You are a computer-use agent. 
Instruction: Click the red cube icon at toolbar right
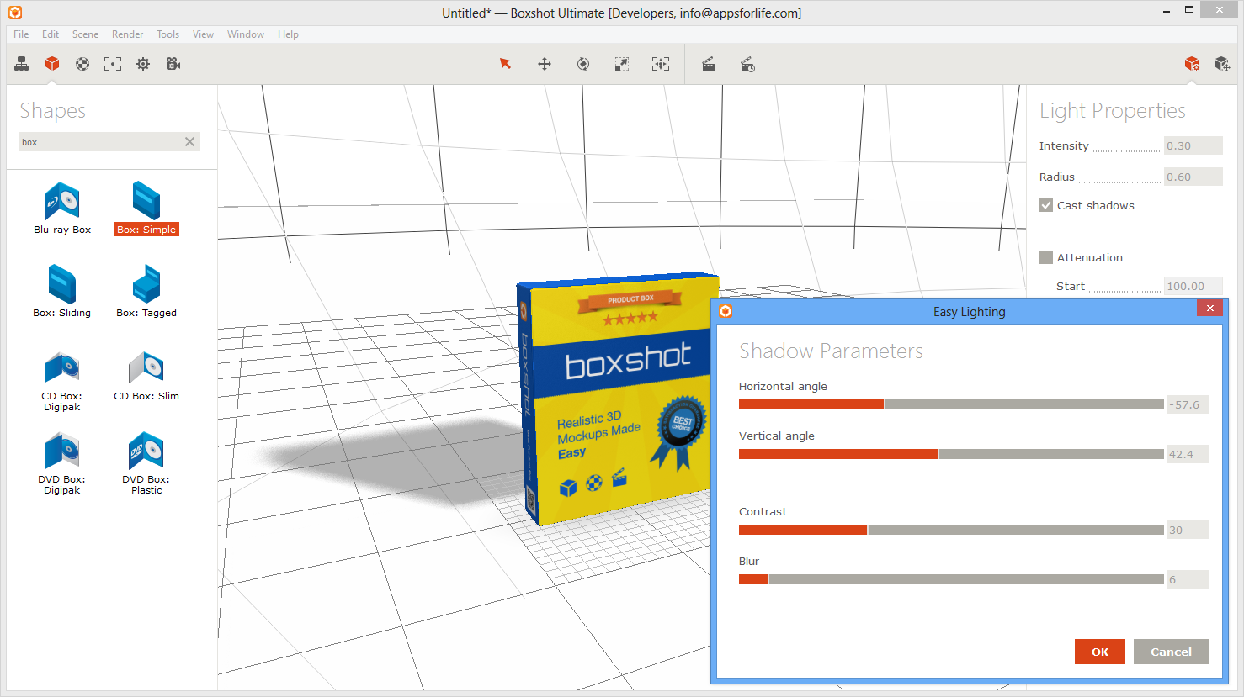pyautogui.click(x=1192, y=64)
